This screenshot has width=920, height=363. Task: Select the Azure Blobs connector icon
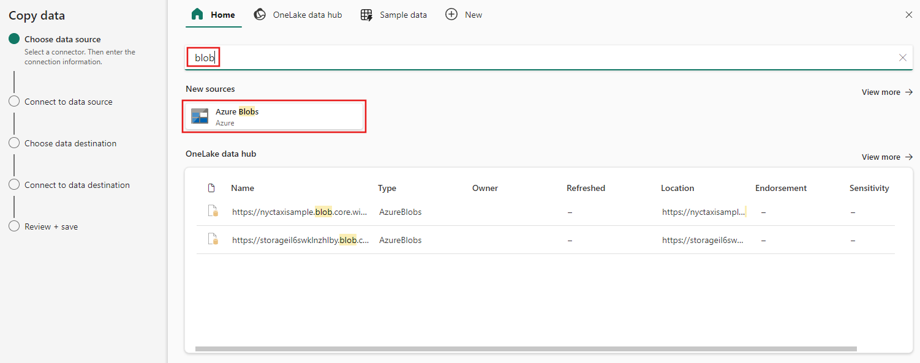click(200, 116)
